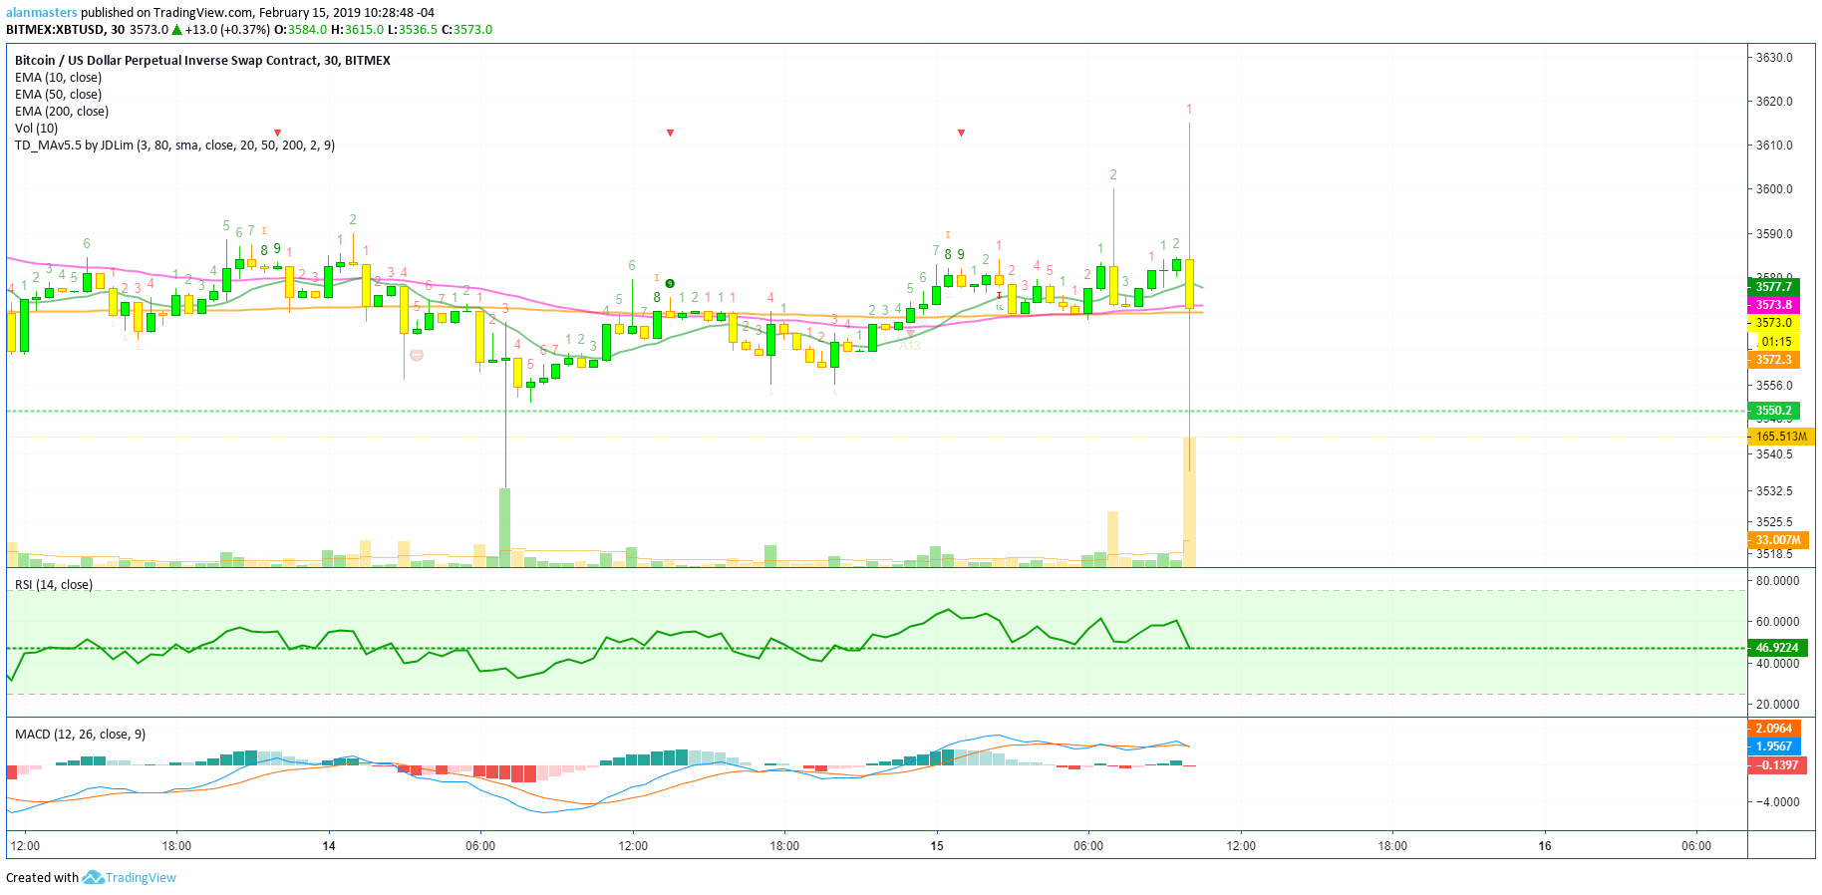Click the Vol (10) indicator label

pyautogui.click(x=36, y=129)
